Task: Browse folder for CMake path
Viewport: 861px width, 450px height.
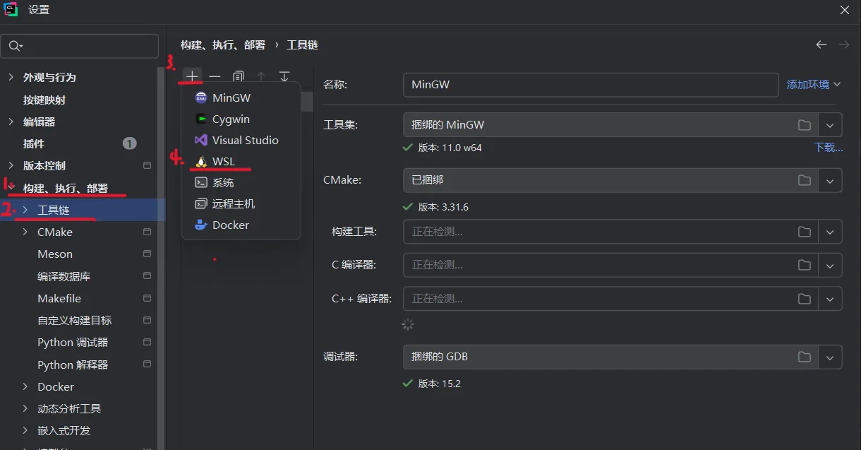Action: pos(805,180)
